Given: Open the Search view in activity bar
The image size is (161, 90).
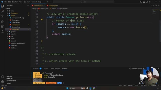Looking at the screenshot, I should click(3, 11).
